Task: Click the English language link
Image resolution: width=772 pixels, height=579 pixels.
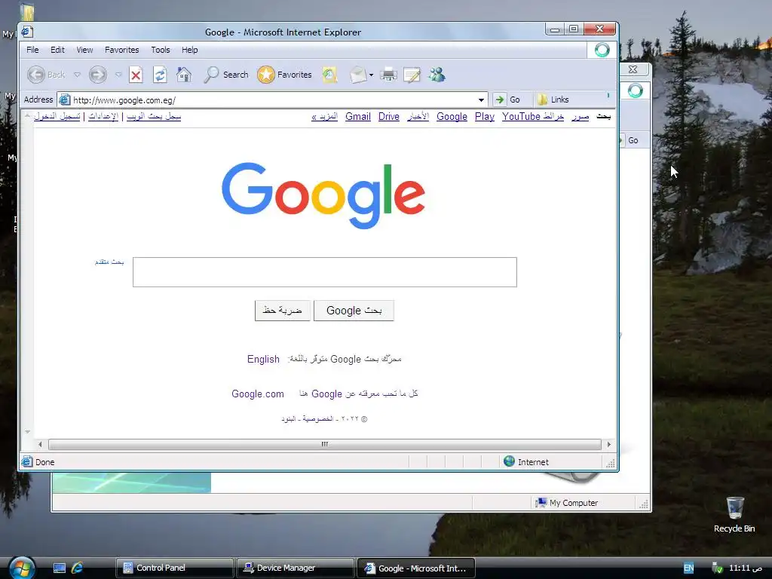Action: pyautogui.click(x=263, y=359)
